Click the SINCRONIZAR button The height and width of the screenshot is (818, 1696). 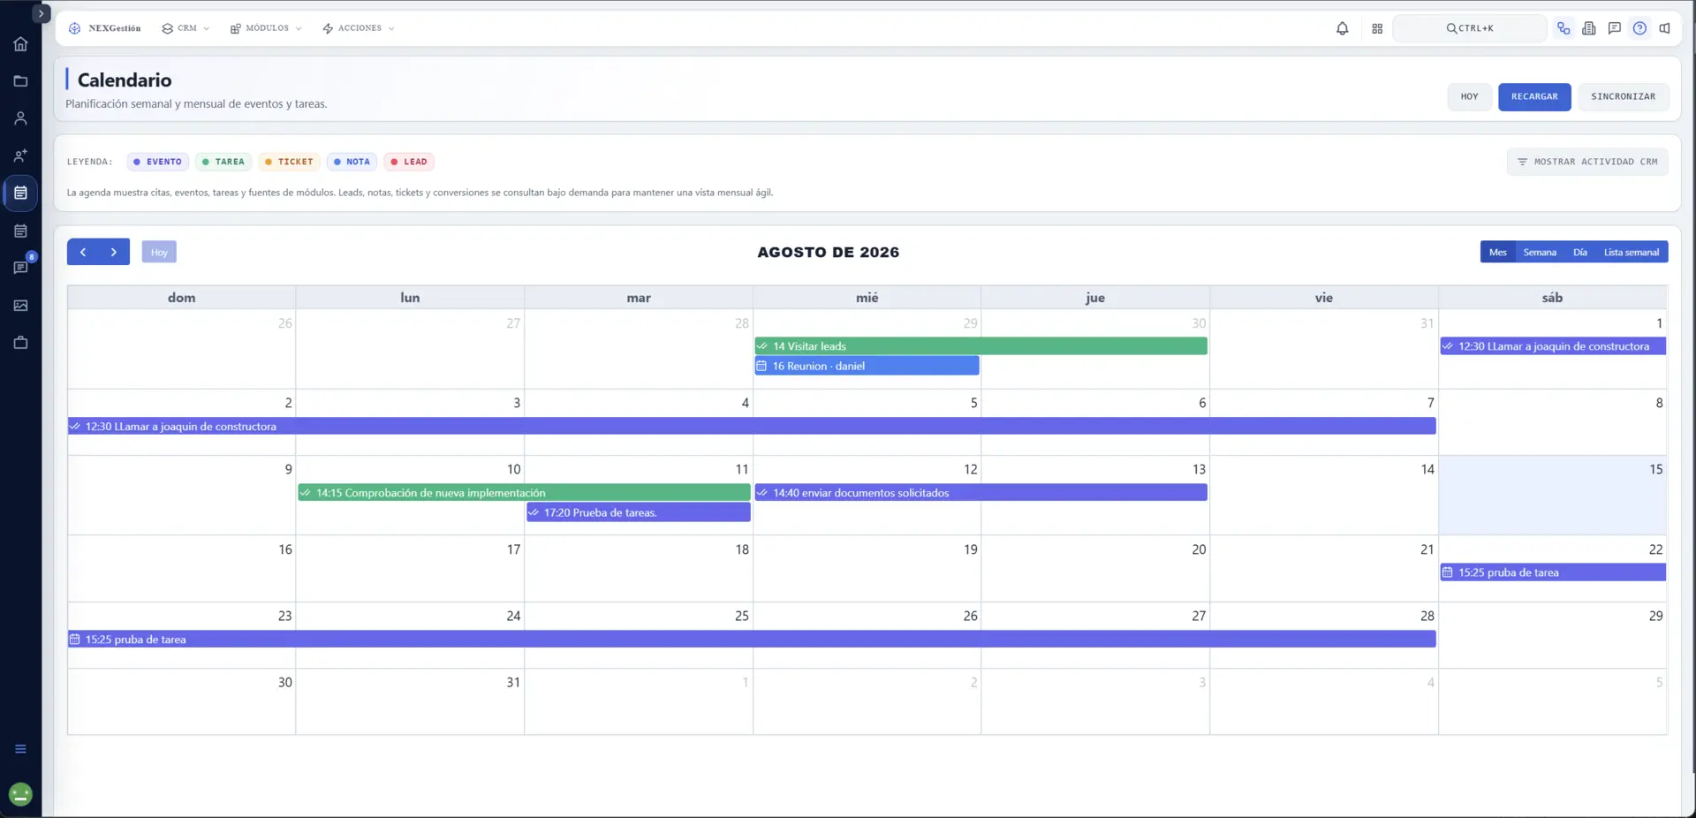pos(1624,96)
